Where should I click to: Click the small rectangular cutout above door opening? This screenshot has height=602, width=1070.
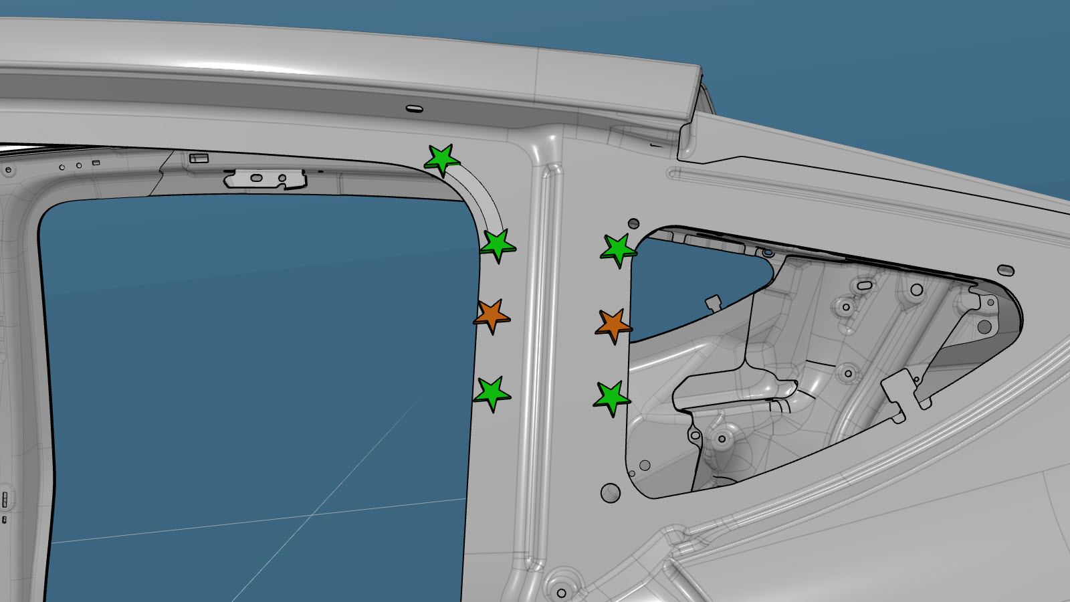click(x=199, y=159)
